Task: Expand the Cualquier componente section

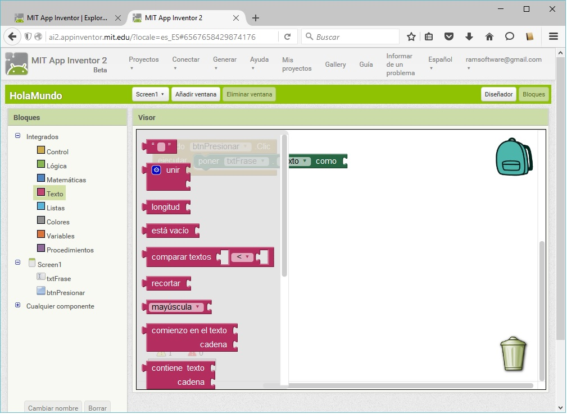Action: 17,306
